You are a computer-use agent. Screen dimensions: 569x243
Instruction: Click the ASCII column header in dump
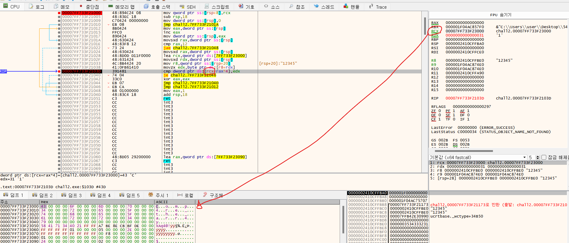tap(175, 202)
